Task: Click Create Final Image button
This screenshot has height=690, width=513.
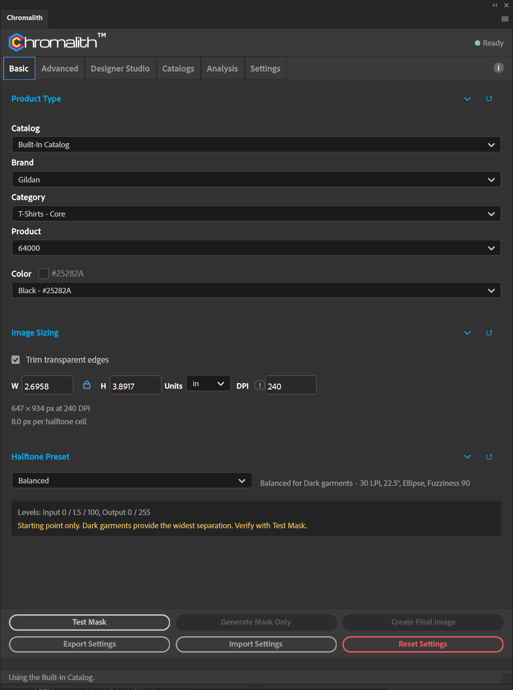Action: pyautogui.click(x=423, y=622)
